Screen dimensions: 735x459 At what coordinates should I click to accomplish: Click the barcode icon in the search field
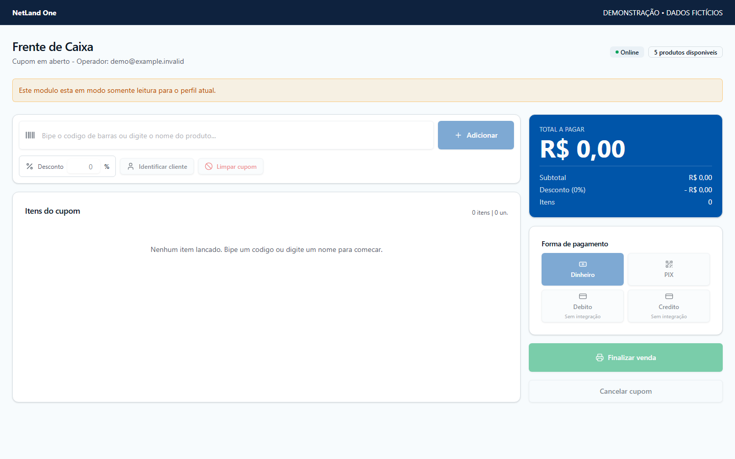coord(30,135)
